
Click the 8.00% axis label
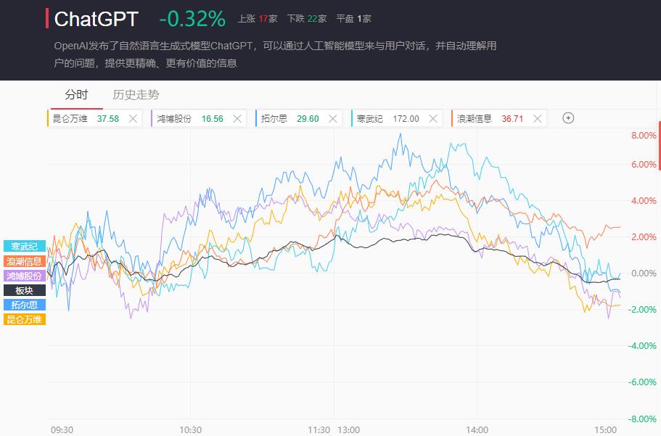[644, 136]
